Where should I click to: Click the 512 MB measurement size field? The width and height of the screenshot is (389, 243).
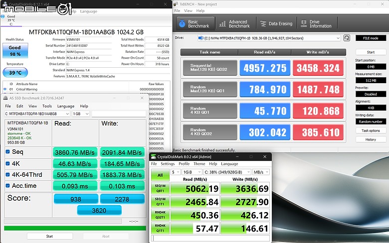tap(371, 81)
